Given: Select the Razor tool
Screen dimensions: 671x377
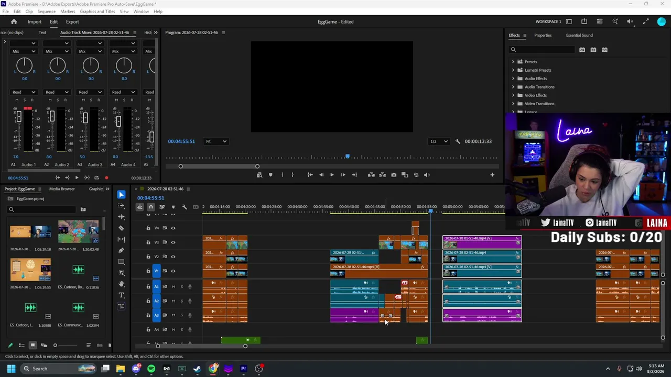Looking at the screenshot, I should (121, 228).
